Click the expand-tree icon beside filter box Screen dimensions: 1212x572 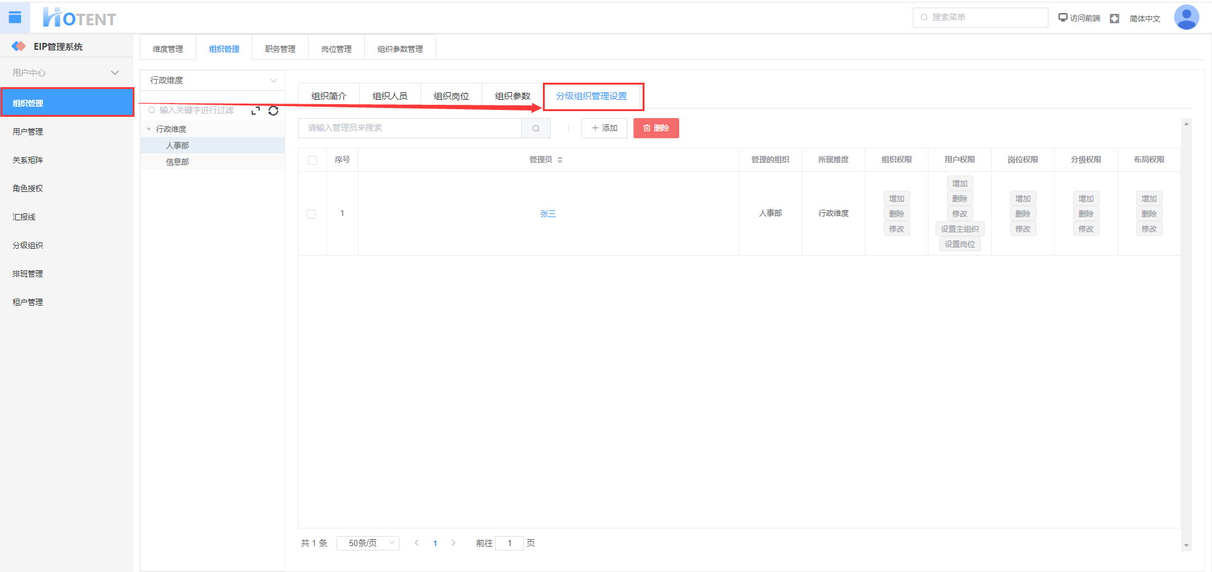pyautogui.click(x=256, y=110)
